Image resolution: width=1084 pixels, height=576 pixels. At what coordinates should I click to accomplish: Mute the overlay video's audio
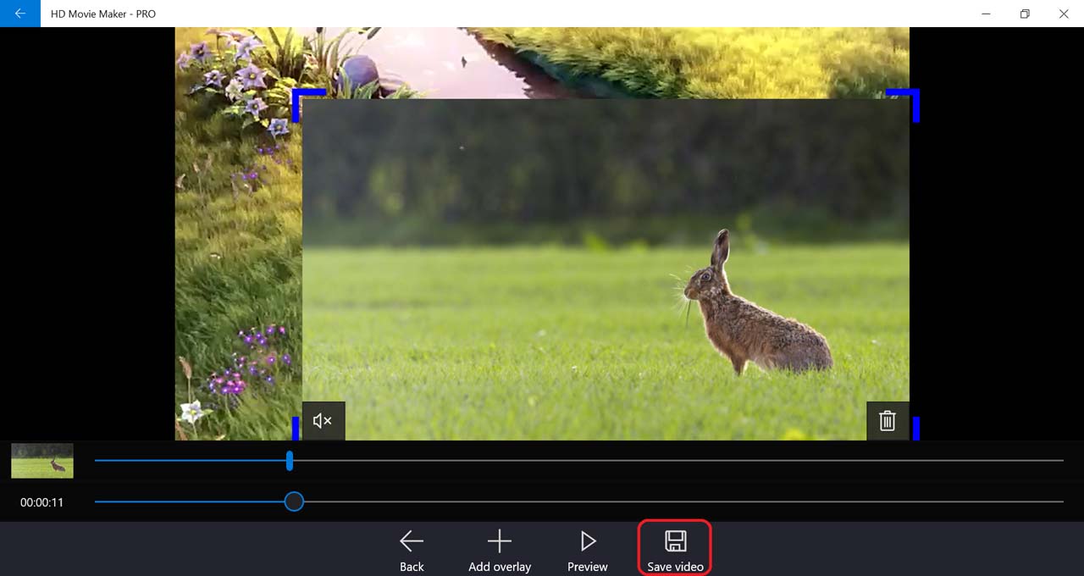(323, 421)
